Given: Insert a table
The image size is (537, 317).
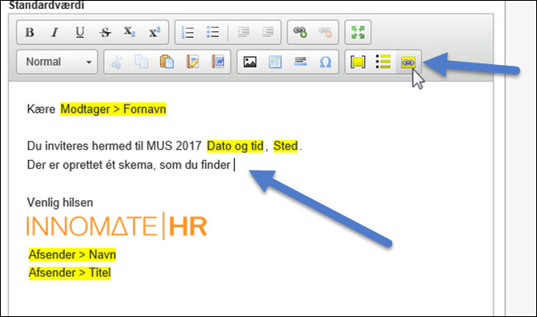Looking at the screenshot, I should point(275,62).
